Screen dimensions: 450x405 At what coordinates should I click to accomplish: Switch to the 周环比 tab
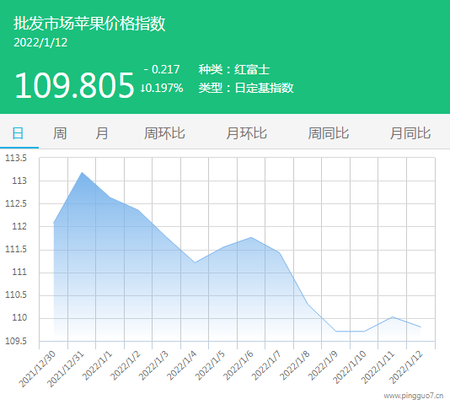(x=164, y=133)
